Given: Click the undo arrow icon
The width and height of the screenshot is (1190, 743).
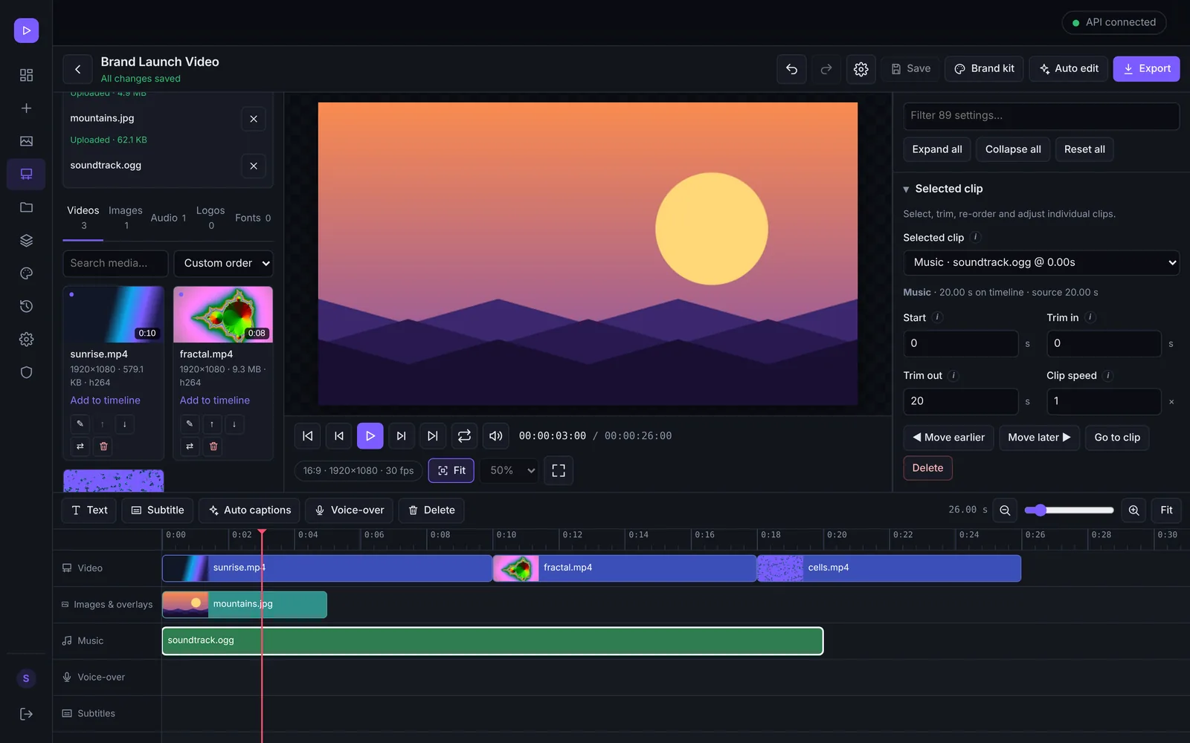Looking at the screenshot, I should click(x=791, y=69).
